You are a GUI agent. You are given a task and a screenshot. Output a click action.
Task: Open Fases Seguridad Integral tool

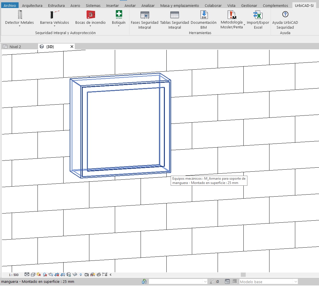(x=145, y=15)
